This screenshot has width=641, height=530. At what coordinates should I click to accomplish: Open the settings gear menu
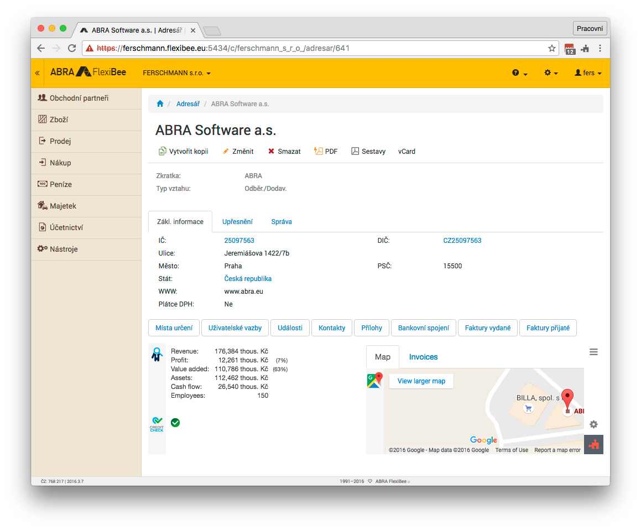551,73
